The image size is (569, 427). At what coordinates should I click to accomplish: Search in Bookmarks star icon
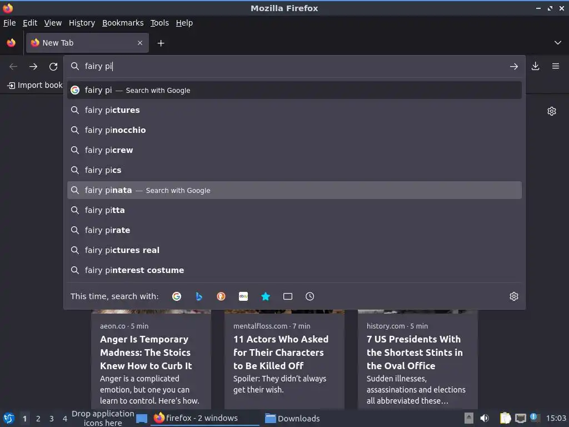[266, 296]
